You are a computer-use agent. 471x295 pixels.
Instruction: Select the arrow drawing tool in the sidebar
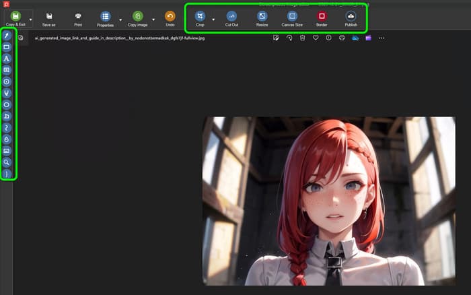[7, 36]
